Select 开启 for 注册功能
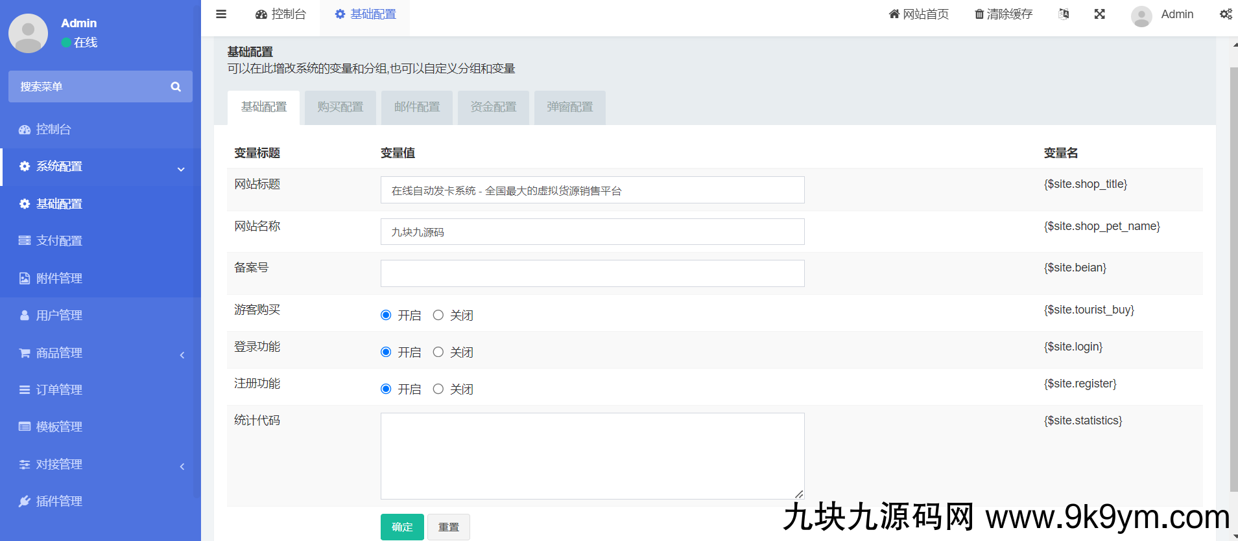1238x541 pixels. click(386, 389)
